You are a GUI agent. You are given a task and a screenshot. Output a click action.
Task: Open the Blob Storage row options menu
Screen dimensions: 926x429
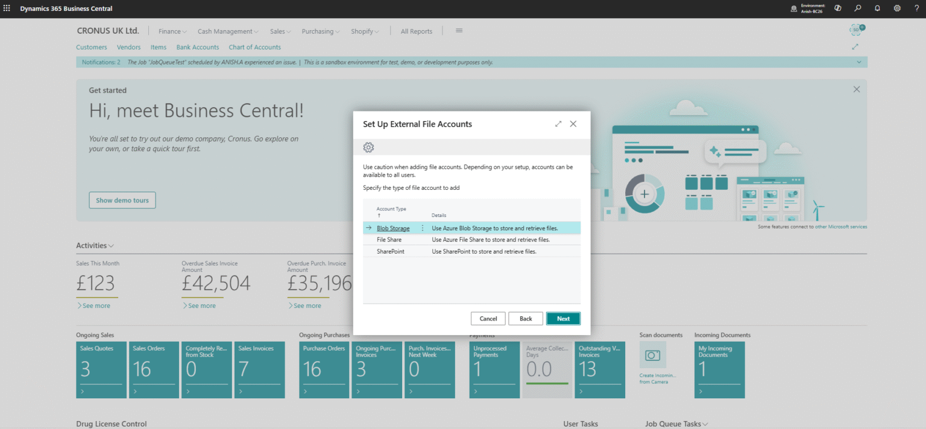click(x=422, y=228)
